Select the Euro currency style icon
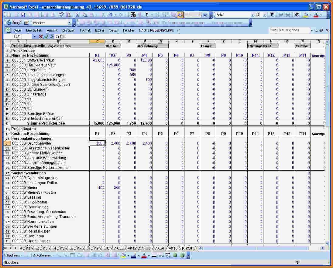Screen dimensions: 333x268 click(297, 15)
